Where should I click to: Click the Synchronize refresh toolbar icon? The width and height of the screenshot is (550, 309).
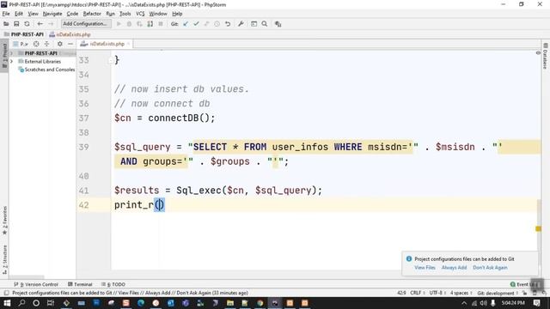pyautogui.click(x=27, y=24)
